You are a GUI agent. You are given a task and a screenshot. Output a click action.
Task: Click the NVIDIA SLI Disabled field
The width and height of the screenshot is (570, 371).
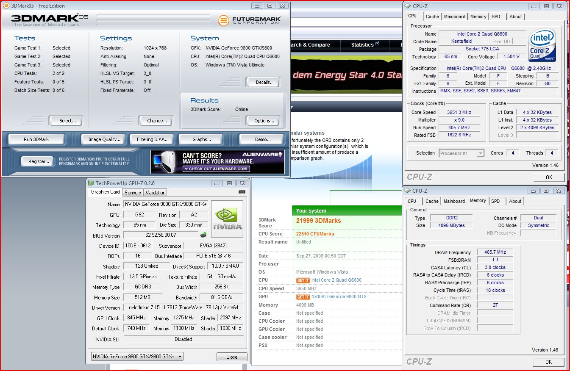coord(184,339)
